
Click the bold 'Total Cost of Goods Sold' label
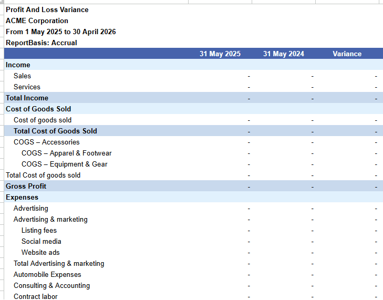click(55, 131)
